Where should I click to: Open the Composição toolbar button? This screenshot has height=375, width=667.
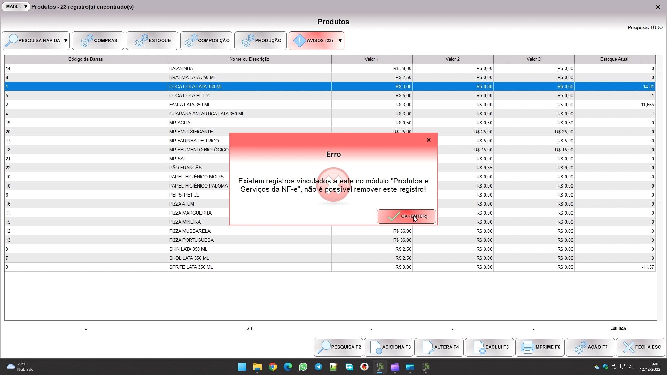click(x=206, y=41)
